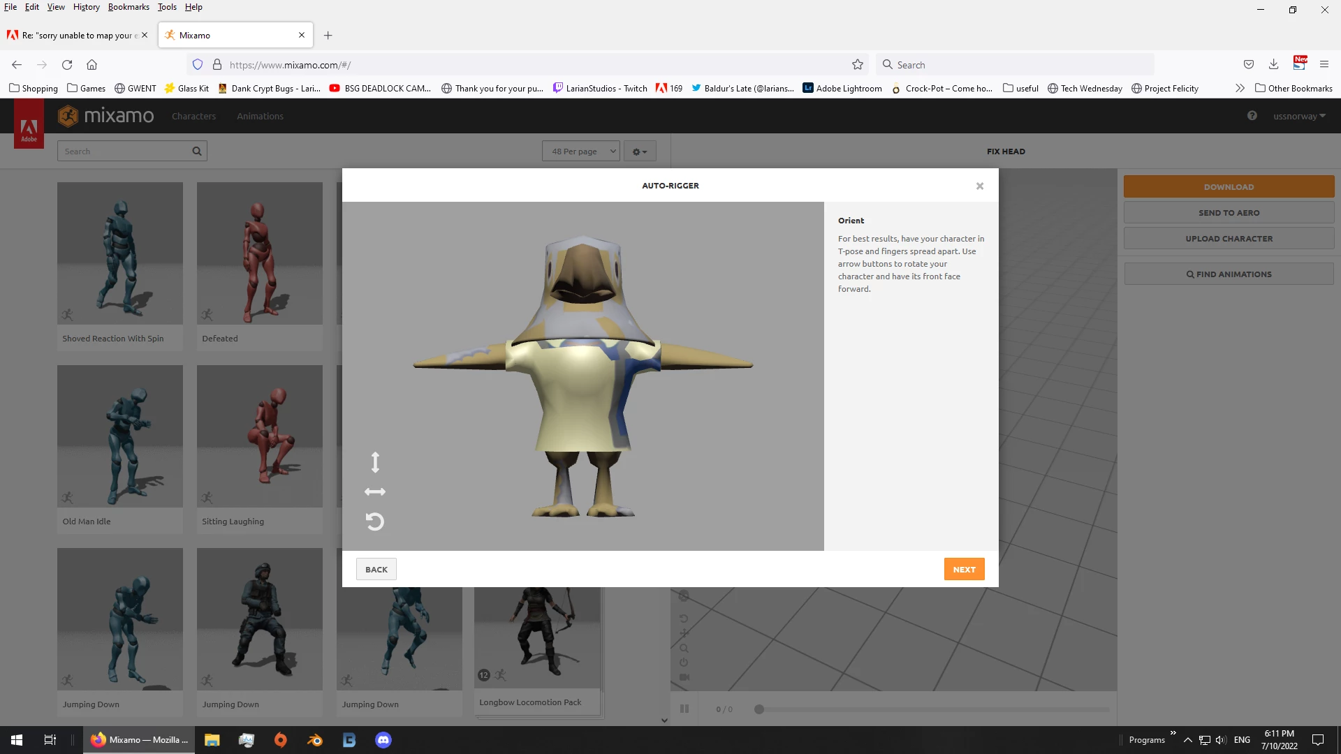The width and height of the screenshot is (1341, 754).
Task: Click the horizontal flip arrow icon
Action: click(x=375, y=492)
